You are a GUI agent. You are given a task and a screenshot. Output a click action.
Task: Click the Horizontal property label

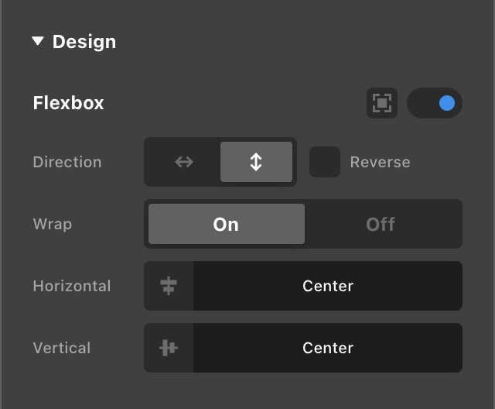pos(72,286)
